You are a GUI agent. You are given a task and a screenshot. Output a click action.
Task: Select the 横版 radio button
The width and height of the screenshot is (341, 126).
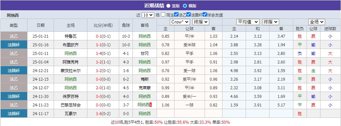[185, 6]
